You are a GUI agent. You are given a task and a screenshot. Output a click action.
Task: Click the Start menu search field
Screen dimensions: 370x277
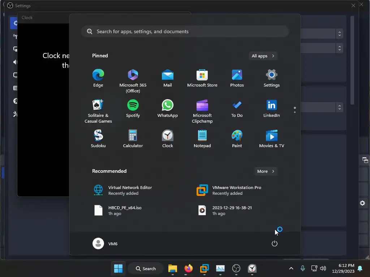tap(185, 32)
